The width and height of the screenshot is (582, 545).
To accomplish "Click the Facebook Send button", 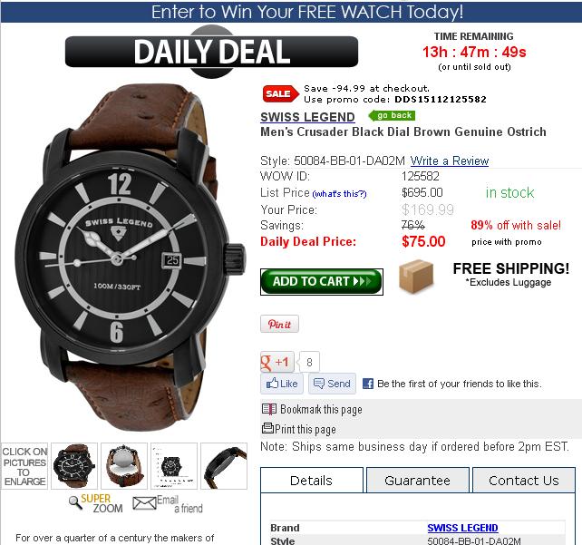I will click(x=332, y=384).
